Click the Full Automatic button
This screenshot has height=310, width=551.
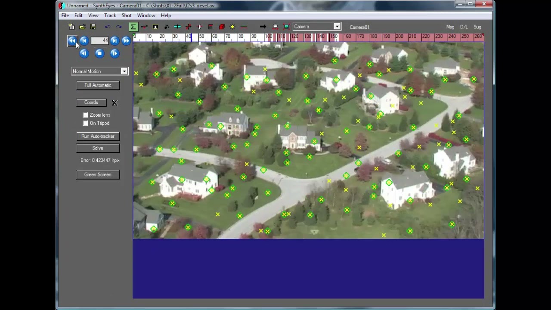pyautogui.click(x=98, y=85)
